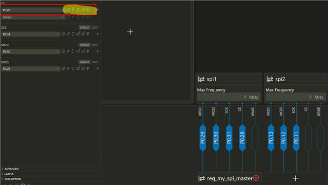The image size is (328, 185).
Task: Open the P0.31 SCK pin dropdown
Action: 31,34
